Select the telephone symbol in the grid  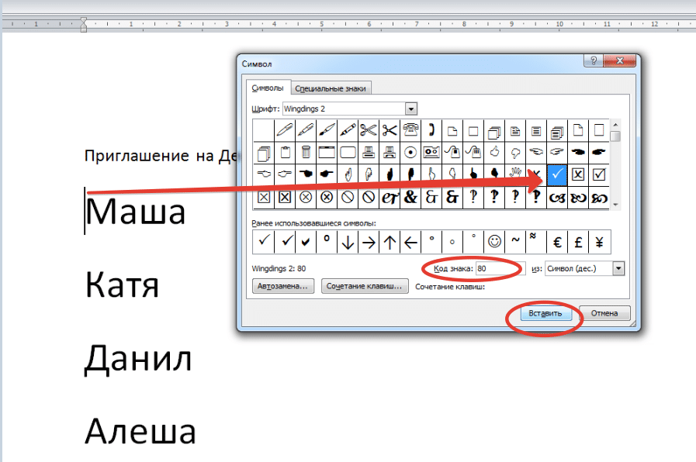[410, 130]
